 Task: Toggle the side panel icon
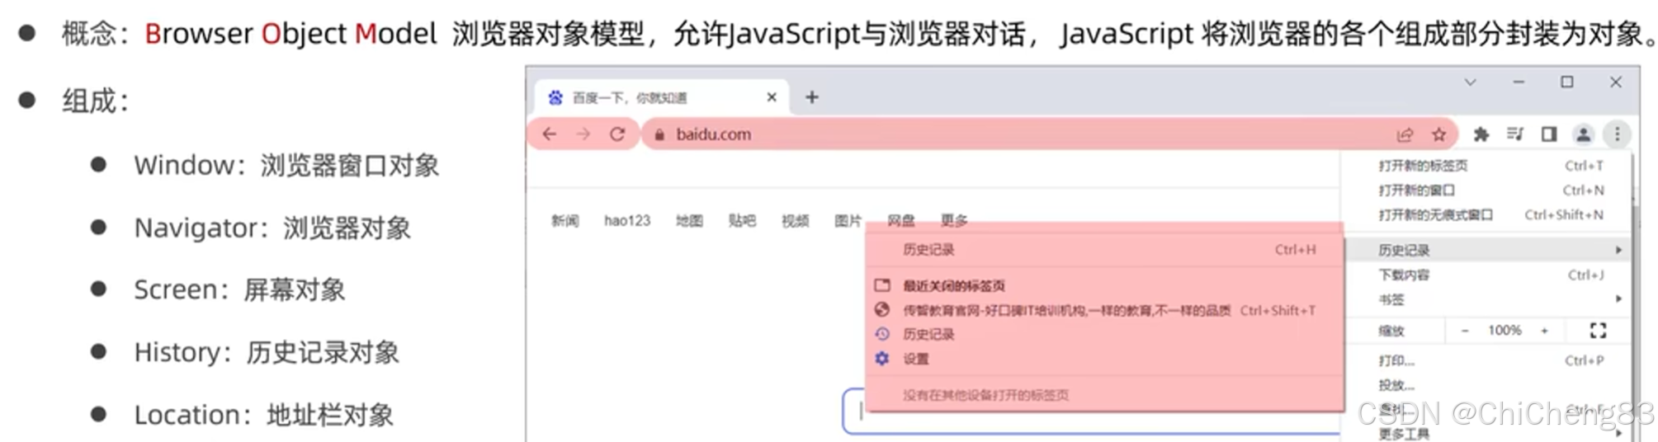click(1549, 134)
